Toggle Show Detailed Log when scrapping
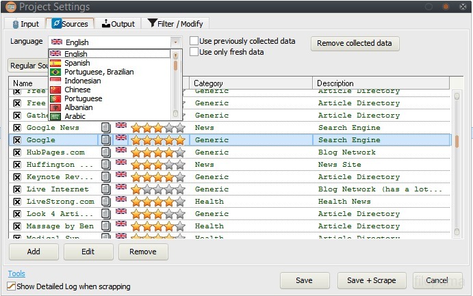Viewport: 473px width, 296px height. point(12,286)
